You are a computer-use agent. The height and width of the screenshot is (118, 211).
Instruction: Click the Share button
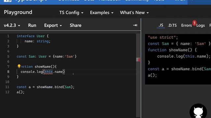(x=75, y=25)
